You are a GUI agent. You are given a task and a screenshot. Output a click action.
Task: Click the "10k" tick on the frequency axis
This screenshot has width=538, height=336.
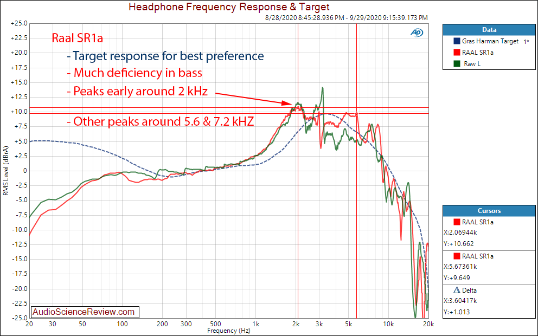point(389,324)
